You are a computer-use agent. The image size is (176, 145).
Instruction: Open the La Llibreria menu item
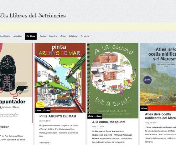5,36
